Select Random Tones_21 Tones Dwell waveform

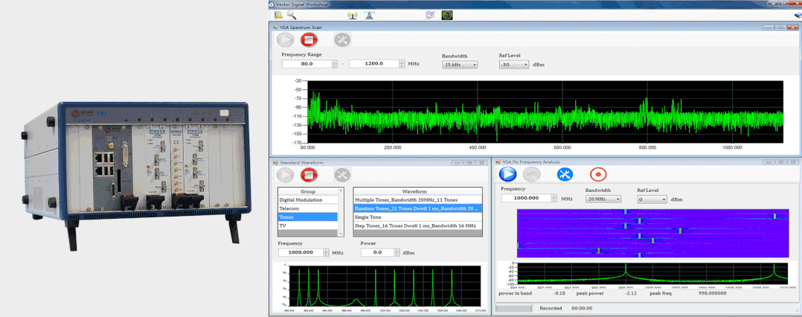point(417,208)
